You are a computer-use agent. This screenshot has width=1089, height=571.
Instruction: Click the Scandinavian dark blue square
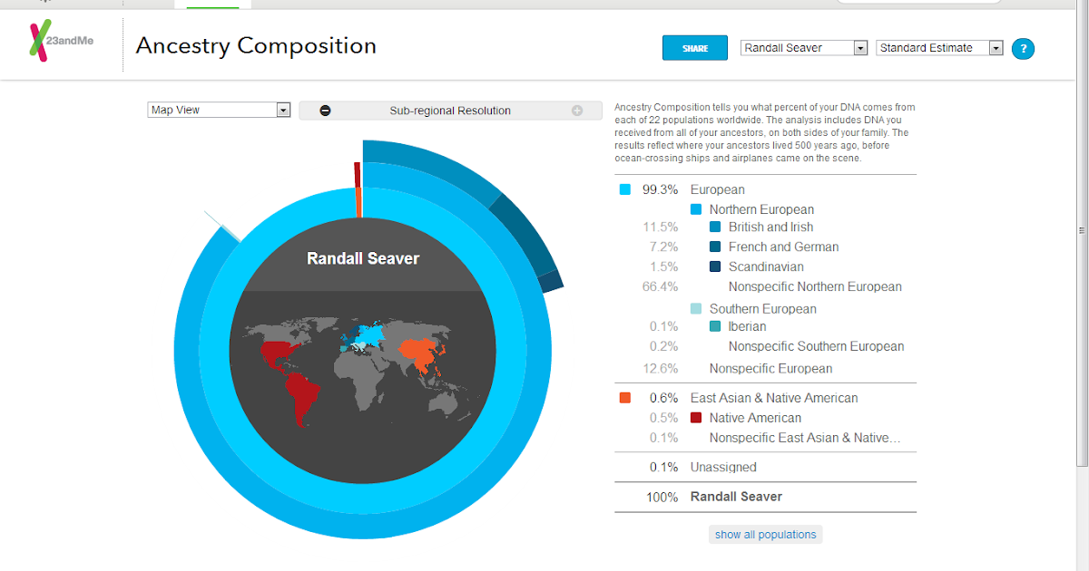717,266
